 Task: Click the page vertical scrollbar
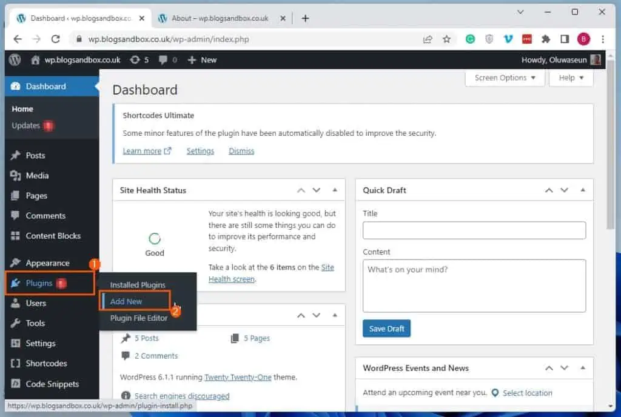tap(611, 152)
